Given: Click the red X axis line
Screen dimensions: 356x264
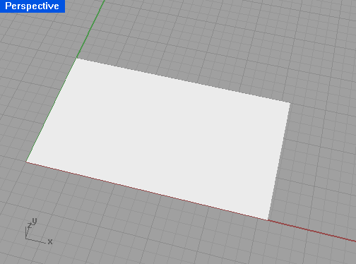Looking at the screenshot, I should (312, 231).
